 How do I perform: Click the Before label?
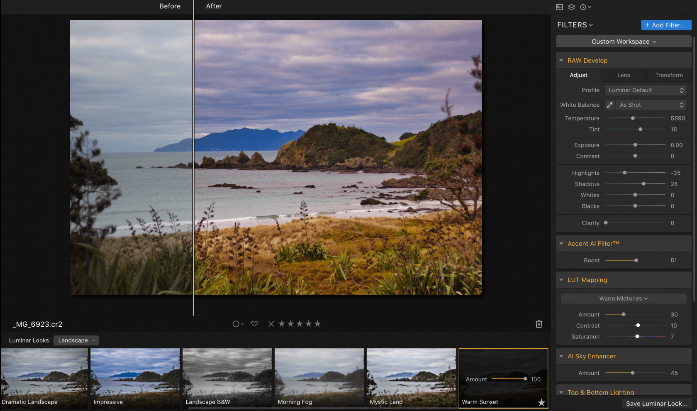click(x=170, y=6)
